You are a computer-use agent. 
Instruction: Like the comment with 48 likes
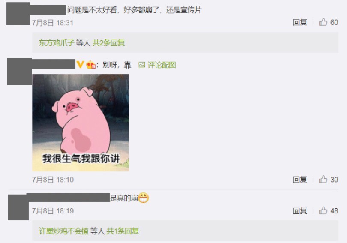tap(323, 211)
